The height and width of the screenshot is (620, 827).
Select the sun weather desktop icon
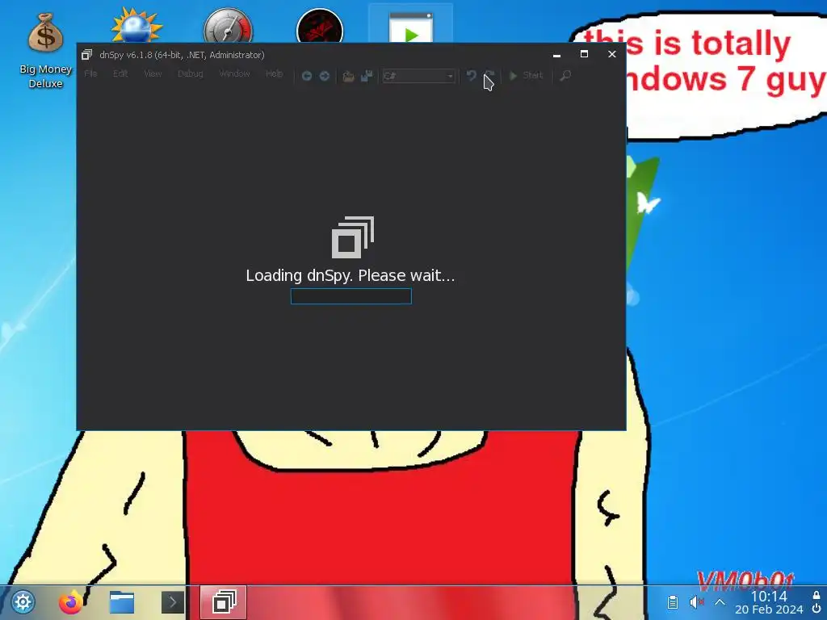tap(136, 25)
